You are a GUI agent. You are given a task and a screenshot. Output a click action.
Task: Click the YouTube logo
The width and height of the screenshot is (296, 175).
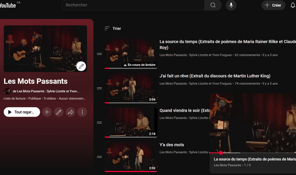coord(8,5)
